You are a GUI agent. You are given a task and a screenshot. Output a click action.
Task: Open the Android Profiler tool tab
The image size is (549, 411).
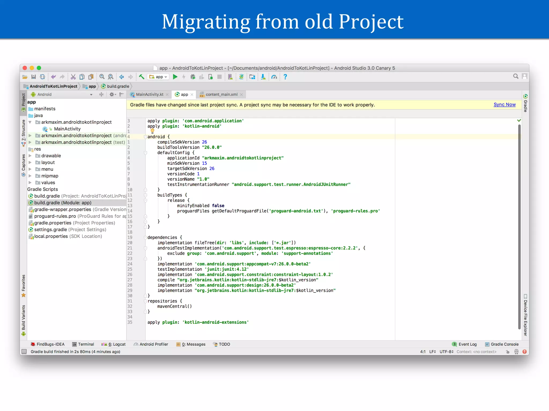[x=151, y=344]
